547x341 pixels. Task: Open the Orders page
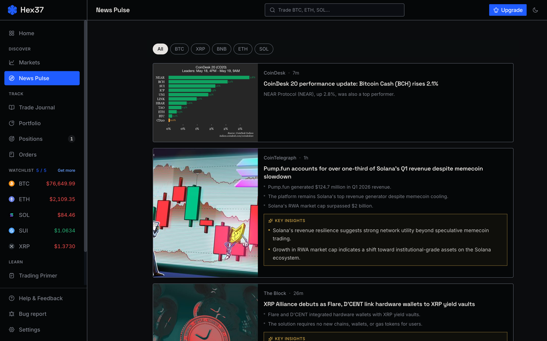click(42, 155)
